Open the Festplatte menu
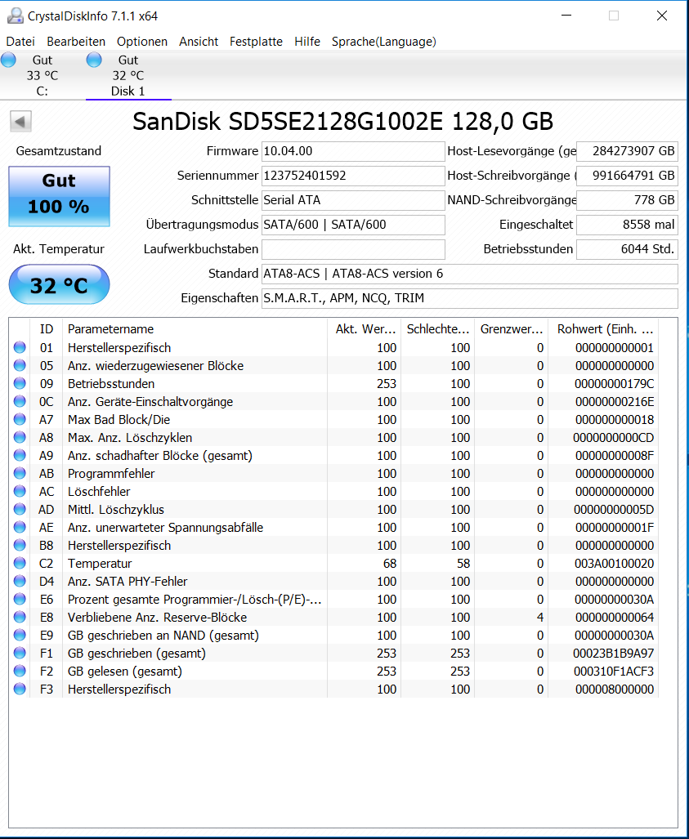The width and height of the screenshot is (689, 839). [256, 42]
